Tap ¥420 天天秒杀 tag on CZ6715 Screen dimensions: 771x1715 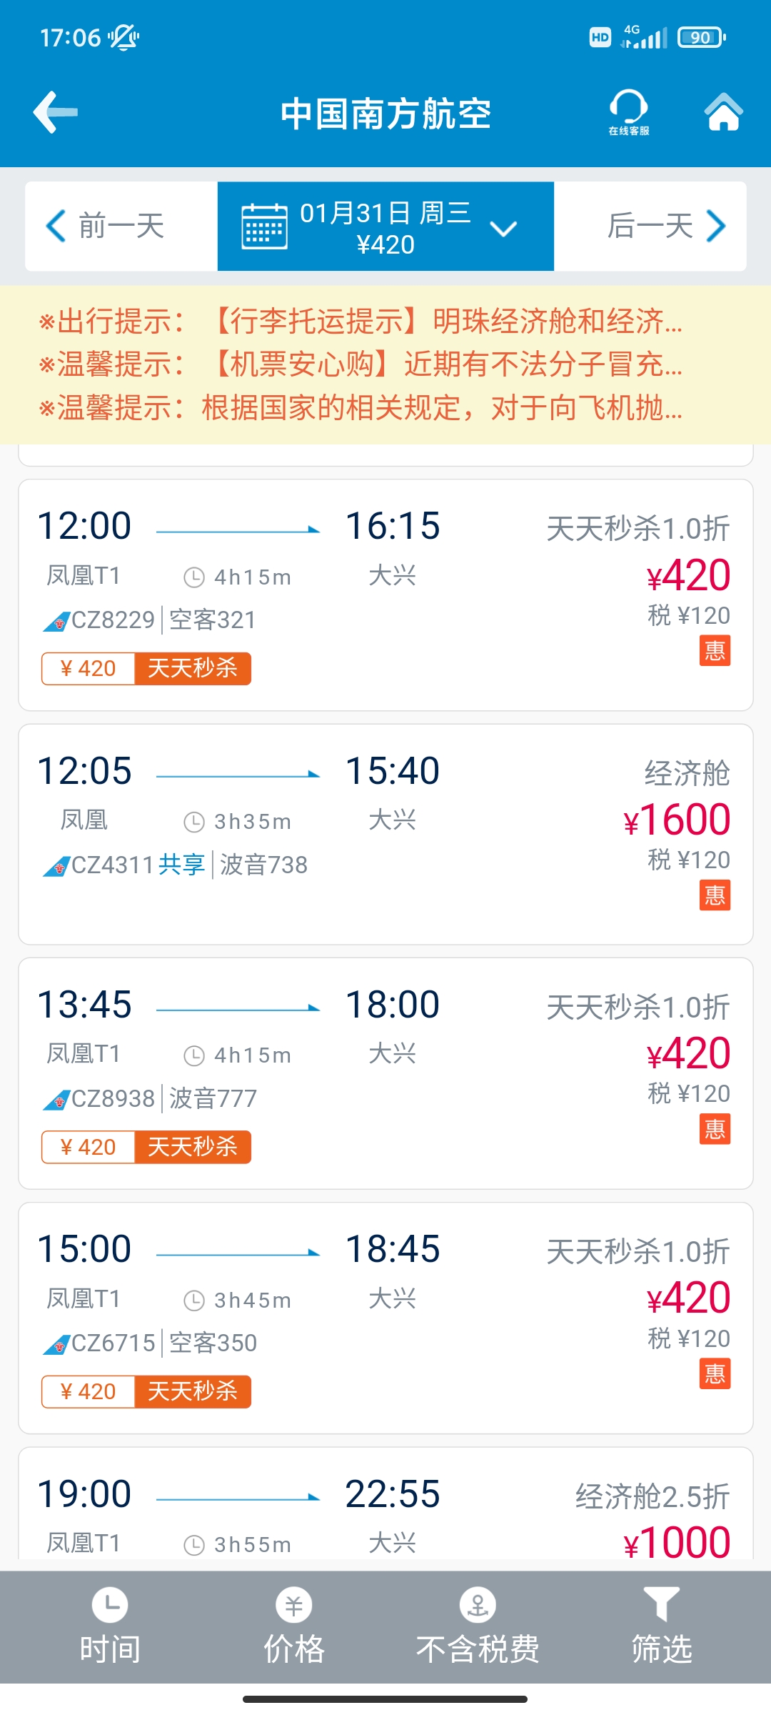(146, 1391)
